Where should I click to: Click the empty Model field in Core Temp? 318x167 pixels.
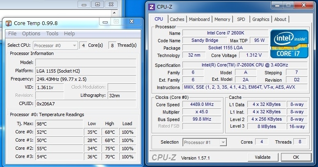click(x=85, y=62)
